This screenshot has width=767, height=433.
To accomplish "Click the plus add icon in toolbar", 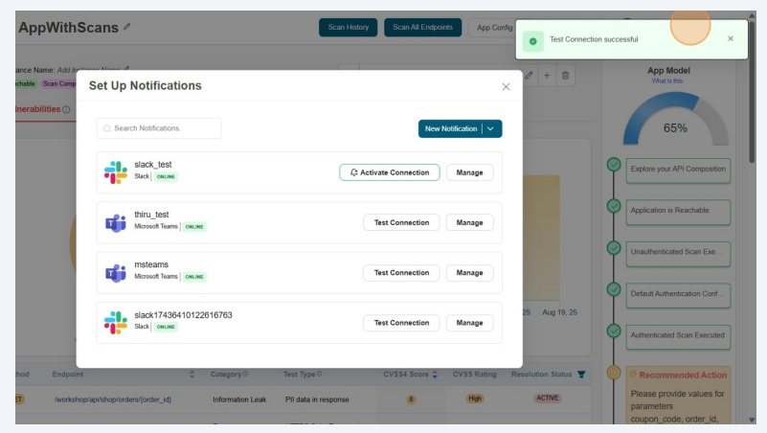I will pos(546,76).
